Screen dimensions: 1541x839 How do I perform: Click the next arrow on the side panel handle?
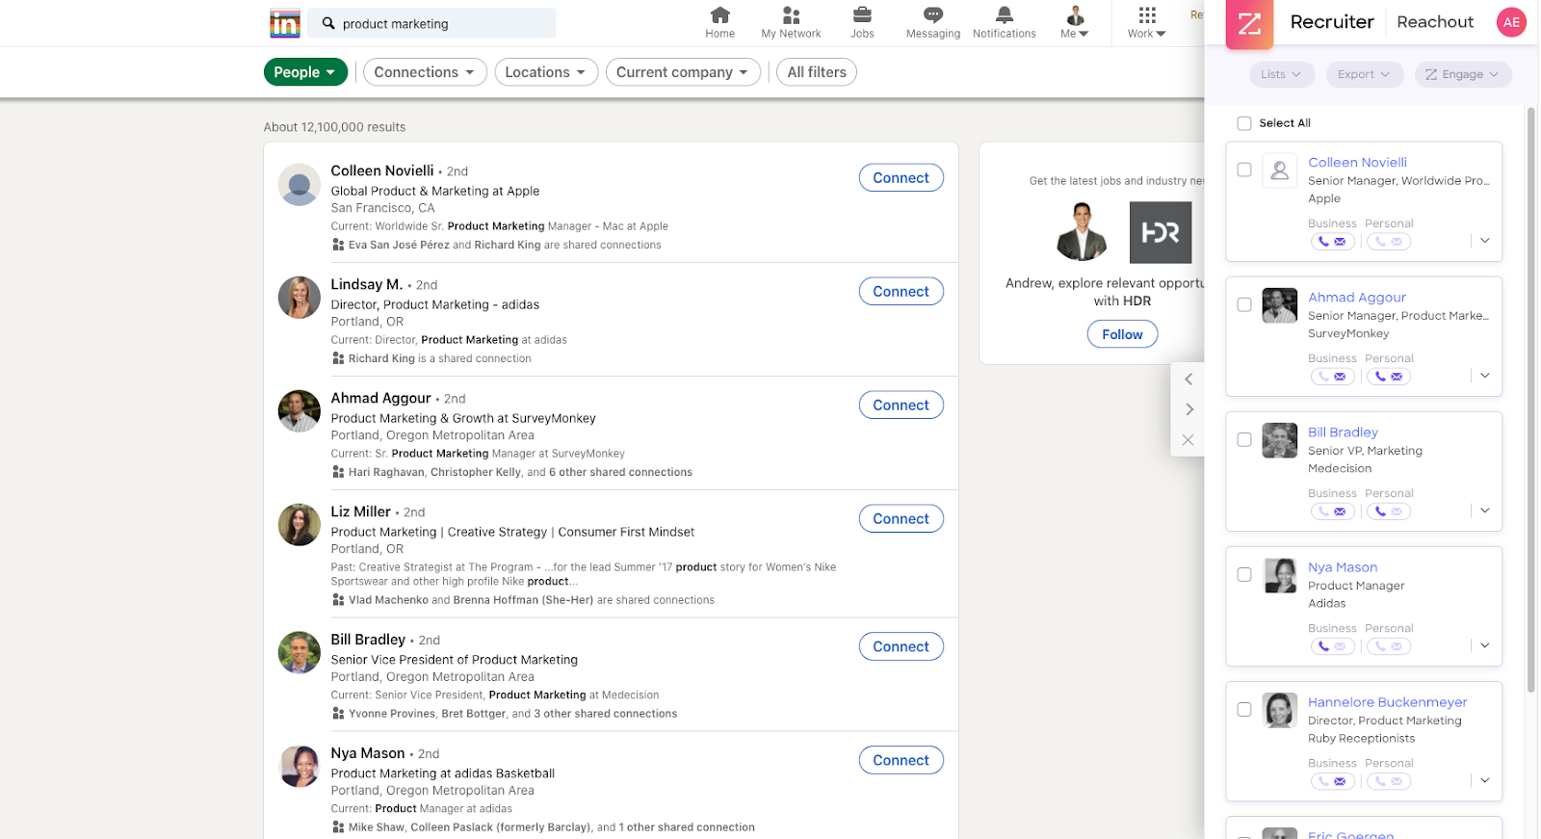pyautogui.click(x=1188, y=409)
